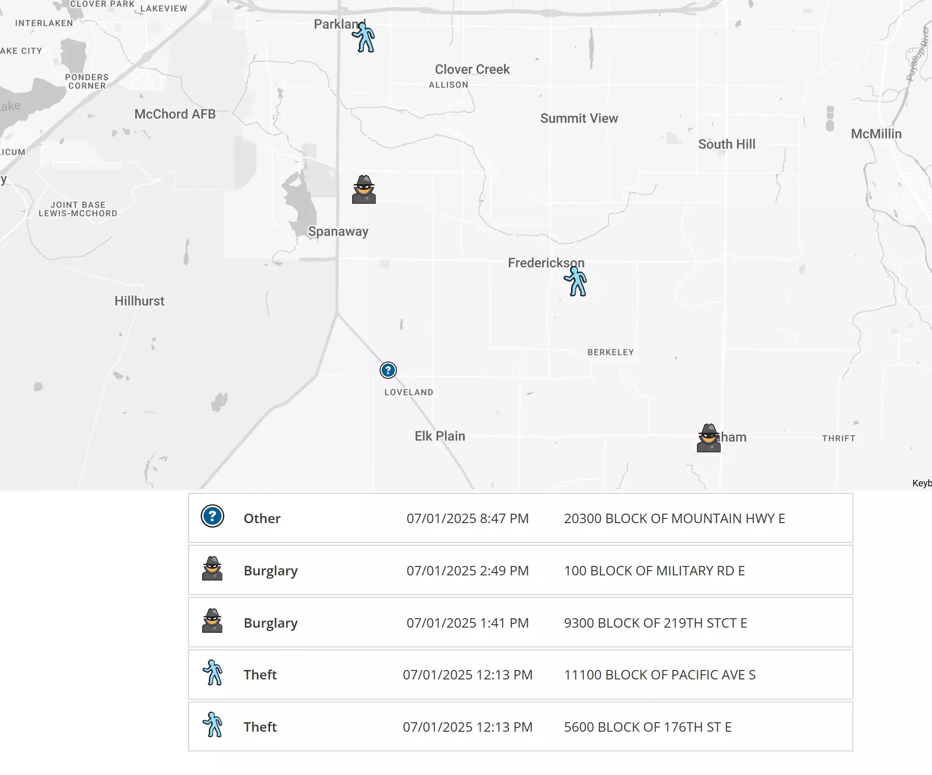932x775 pixels.
Task: Select 'Burglary' label for 2:49 PM incident
Action: coord(271,571)
